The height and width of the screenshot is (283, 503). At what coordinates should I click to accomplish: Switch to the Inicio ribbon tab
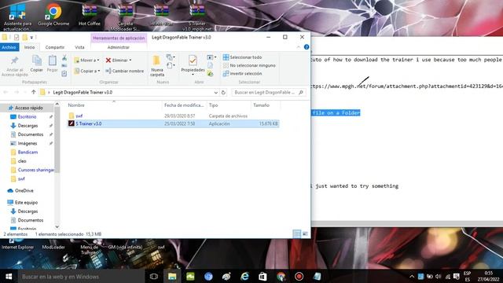pyautogui.click(x=30, y=47)
